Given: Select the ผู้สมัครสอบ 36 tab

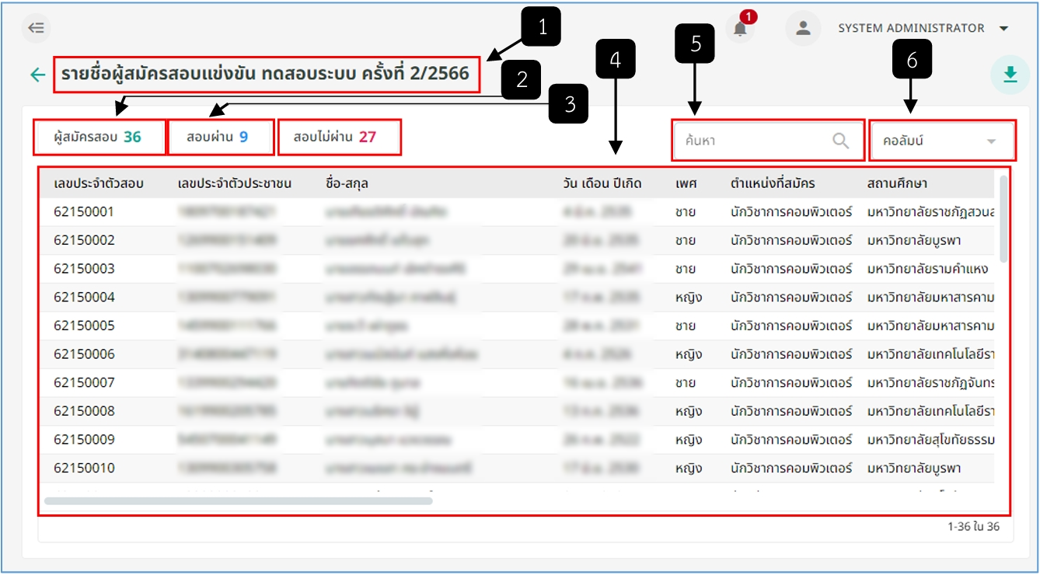Looking at the screenshot, I should tap(99, 138).
